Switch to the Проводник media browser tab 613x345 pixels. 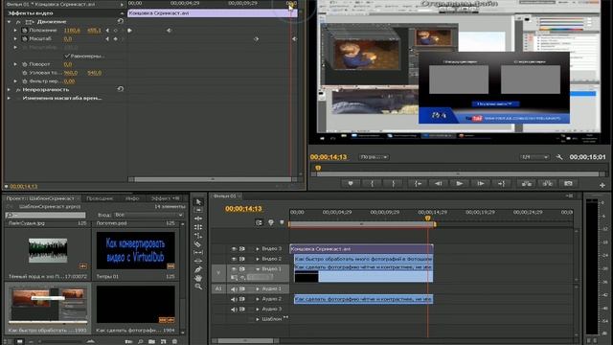point(100,198)
